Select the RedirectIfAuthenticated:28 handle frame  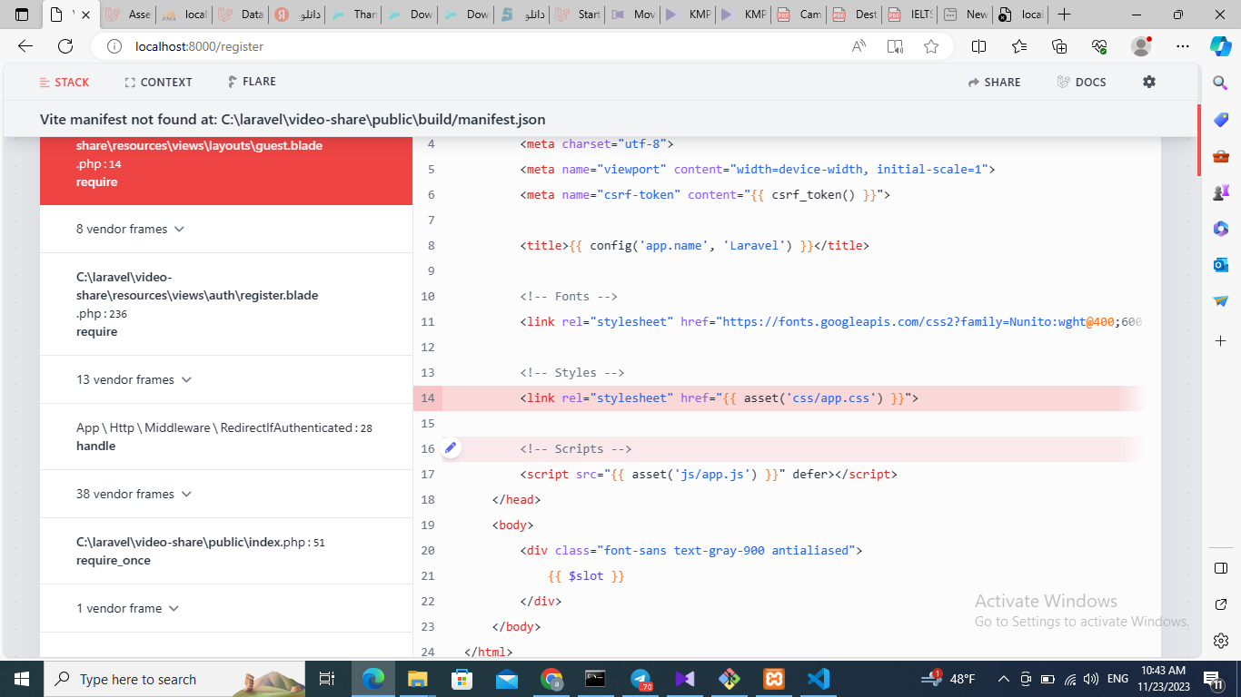226,437
